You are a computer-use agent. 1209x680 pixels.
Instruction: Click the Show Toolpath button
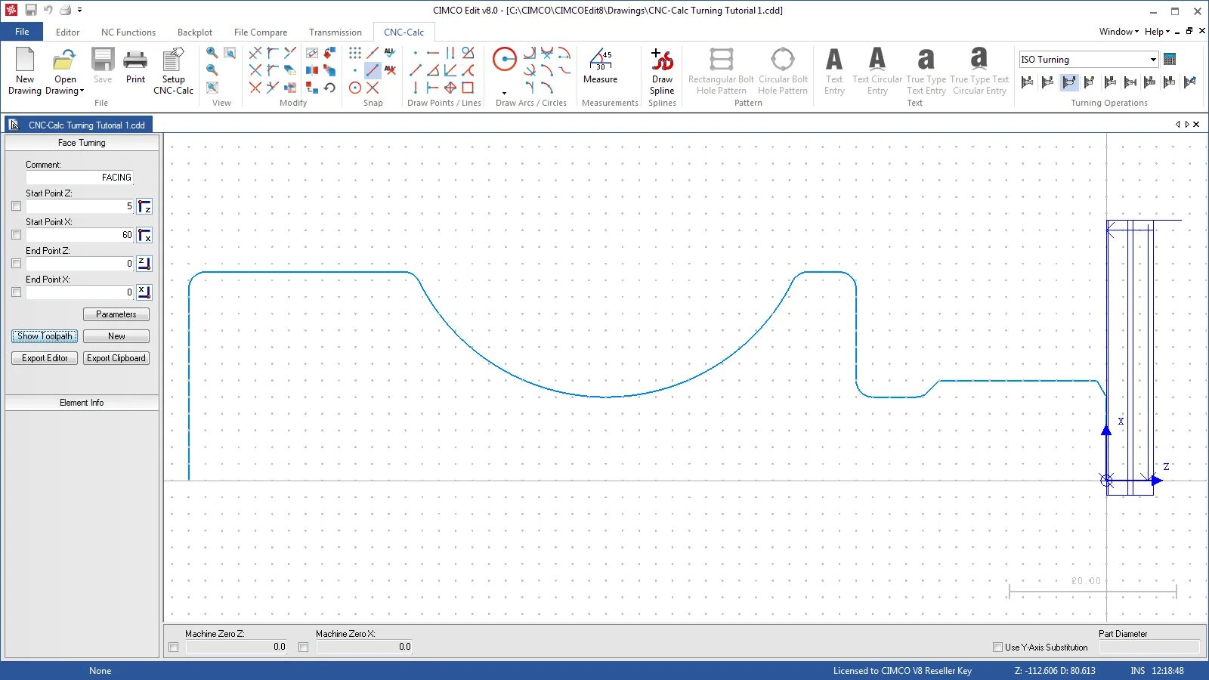tap(45, 336)
